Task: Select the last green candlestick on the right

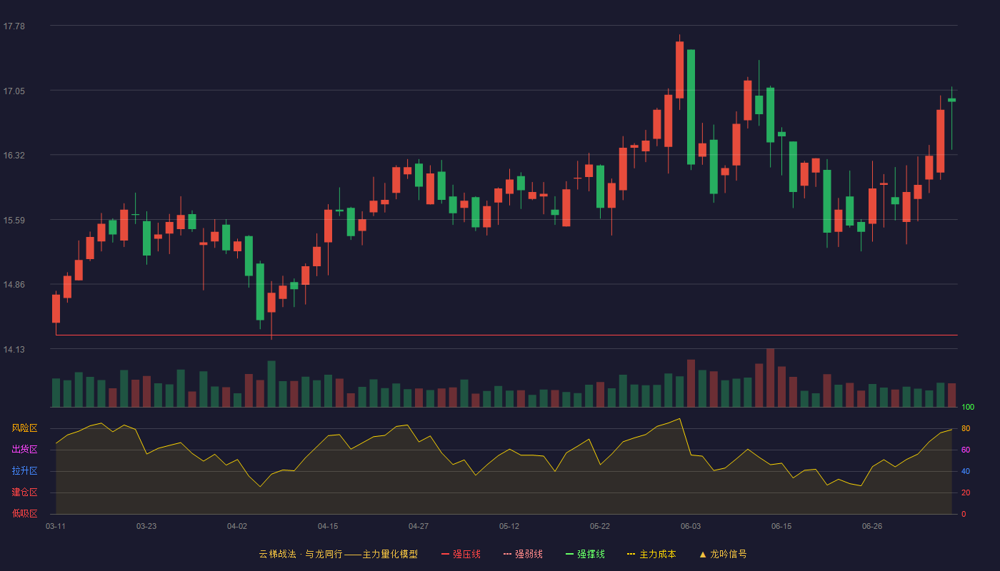Action: tap(951, 100)
